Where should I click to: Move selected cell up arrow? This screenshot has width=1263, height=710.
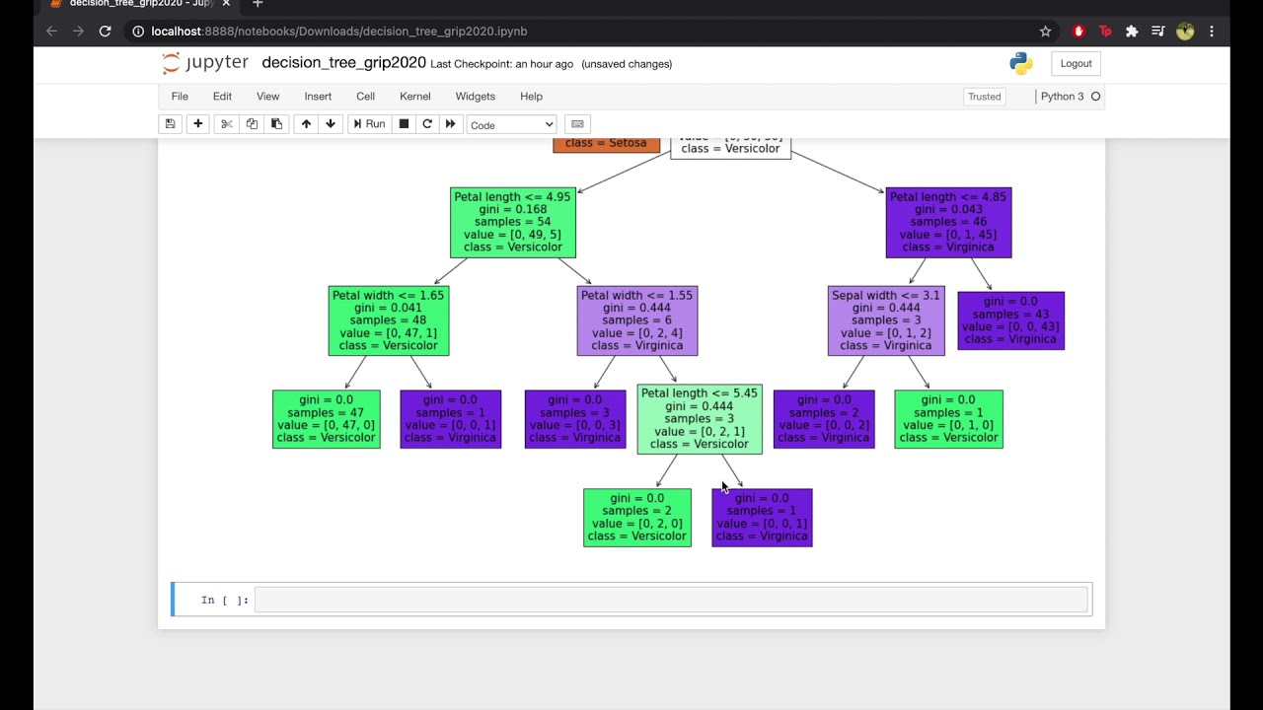pyautogui.click(x=306, y=124)
